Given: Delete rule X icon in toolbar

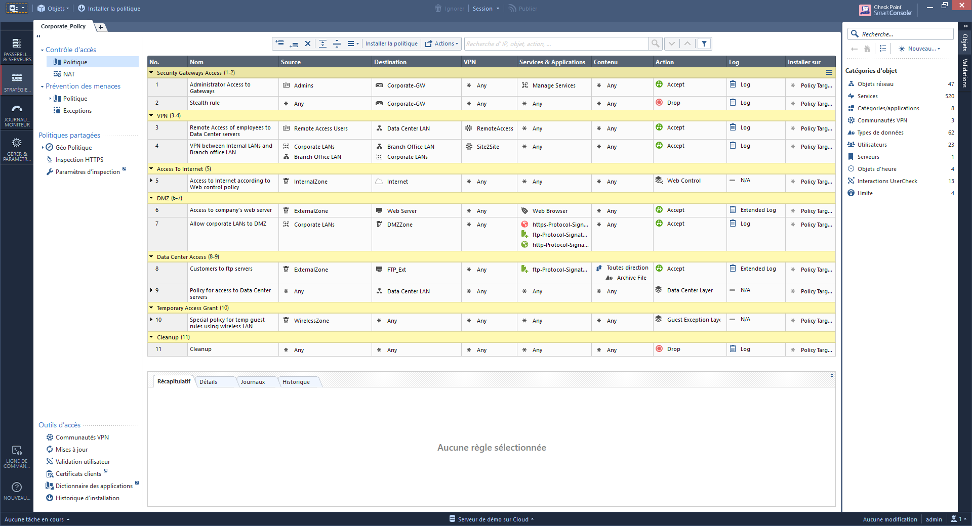Looking at the screenshot, I should [x=307, y=43].
